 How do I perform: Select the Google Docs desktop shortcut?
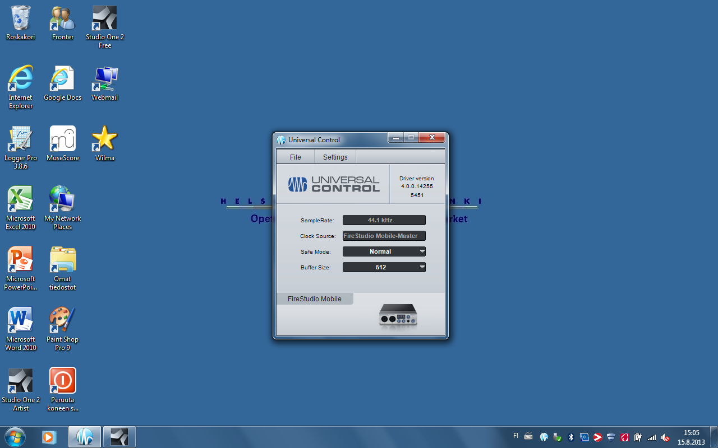(63, 83)
